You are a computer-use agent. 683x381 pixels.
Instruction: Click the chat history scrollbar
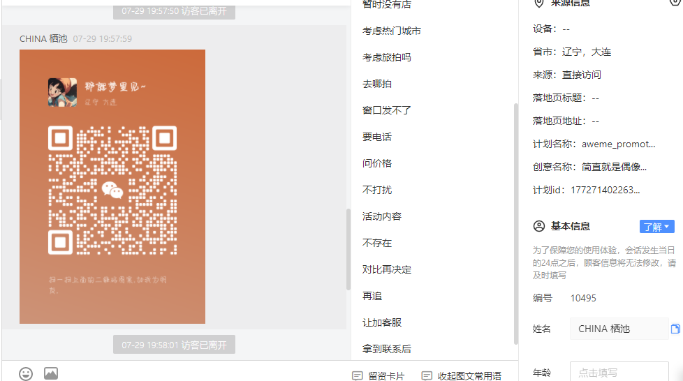pos(348,250)
